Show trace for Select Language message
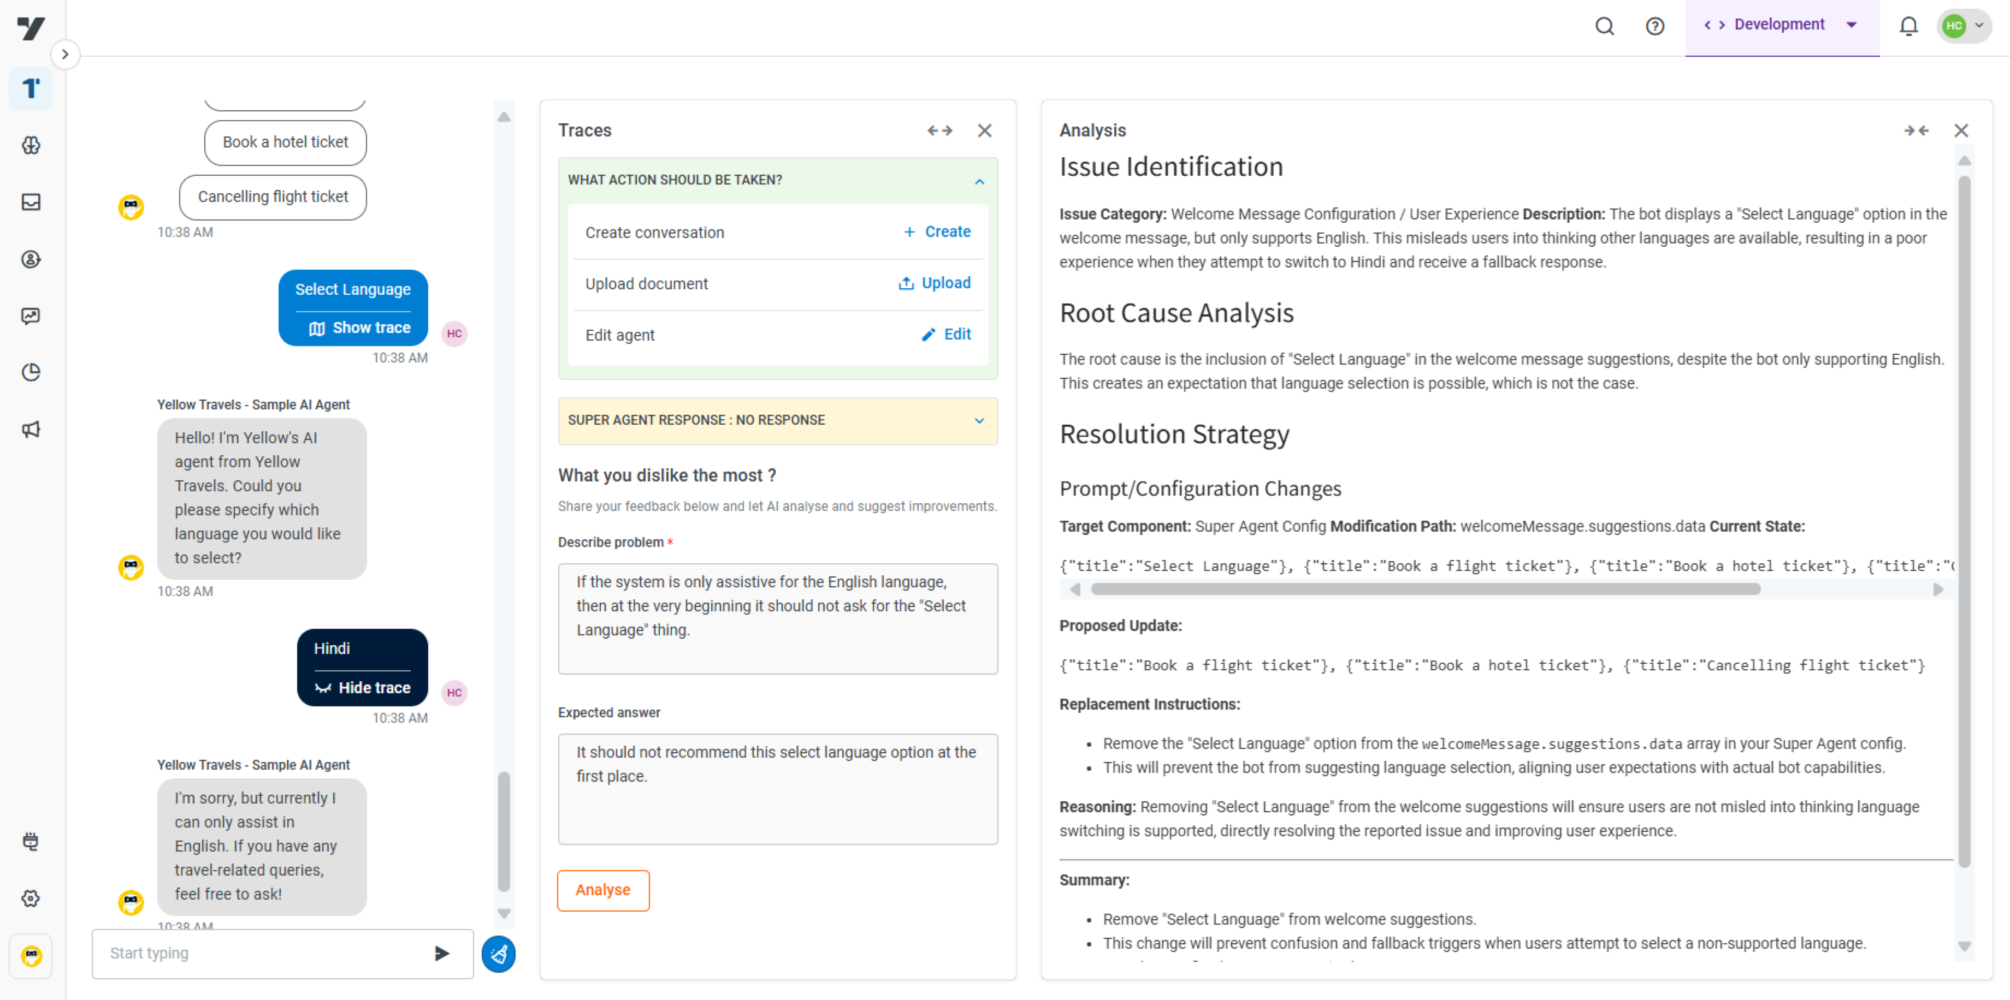 [360, 329]
